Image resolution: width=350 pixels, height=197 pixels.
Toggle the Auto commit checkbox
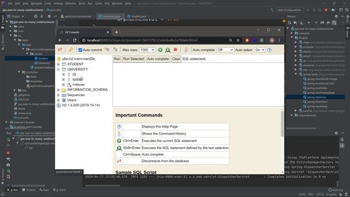80,50
